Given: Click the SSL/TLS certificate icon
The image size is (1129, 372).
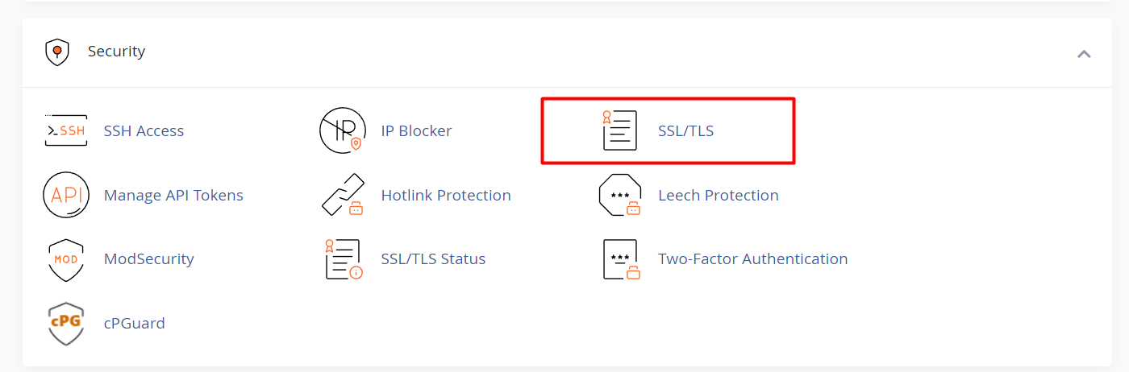Looking at the screenshot, I should point(619,130).
